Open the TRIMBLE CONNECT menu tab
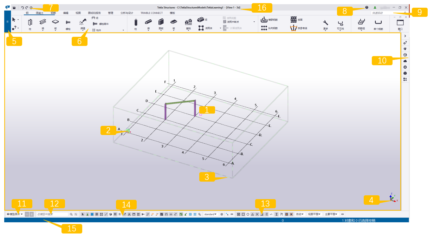 pos(151,13)
